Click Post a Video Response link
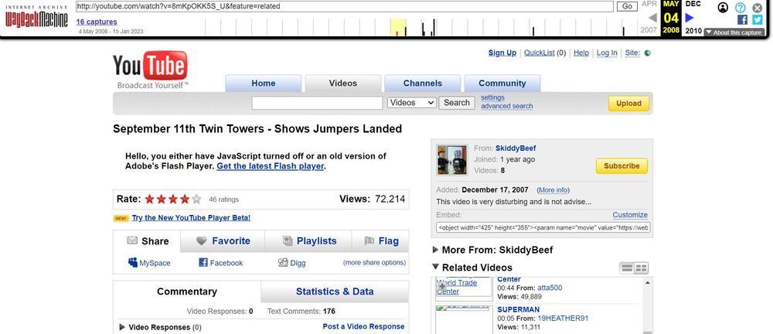The image size is (773, 334). [363, 326]
